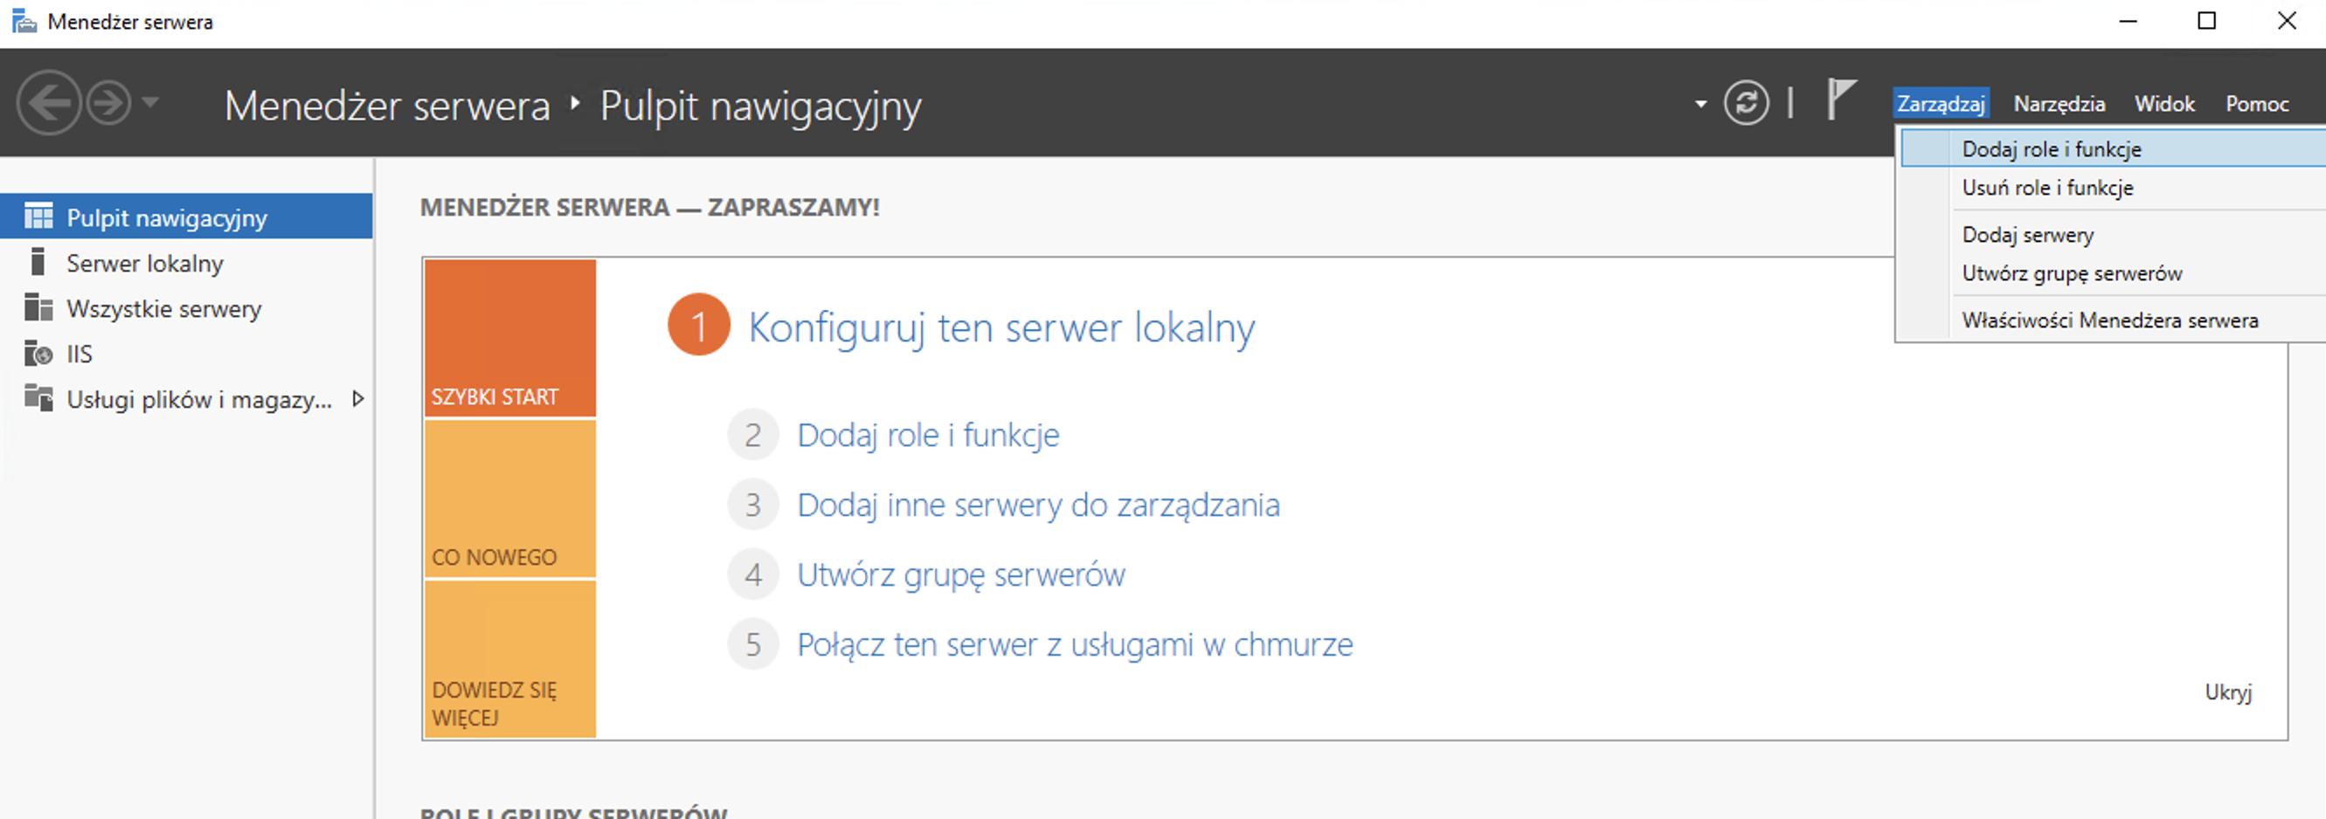Select Wszystkie serwery in the sidebar
2326x819 pixels.
point(163,307)
